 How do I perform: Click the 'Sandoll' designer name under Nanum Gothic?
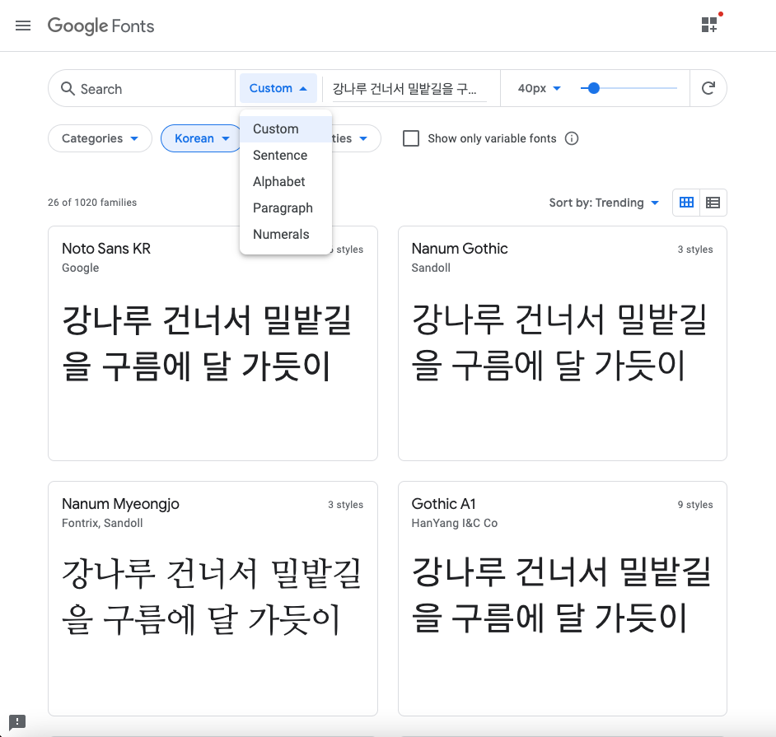pos(431,268)
